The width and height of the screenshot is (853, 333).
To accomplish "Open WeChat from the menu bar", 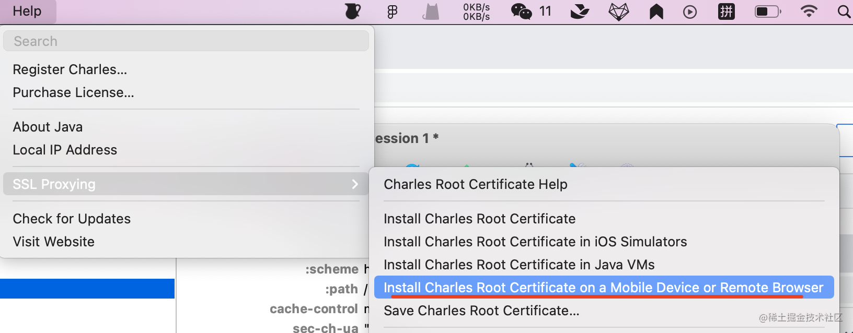I will pos(521,11).
